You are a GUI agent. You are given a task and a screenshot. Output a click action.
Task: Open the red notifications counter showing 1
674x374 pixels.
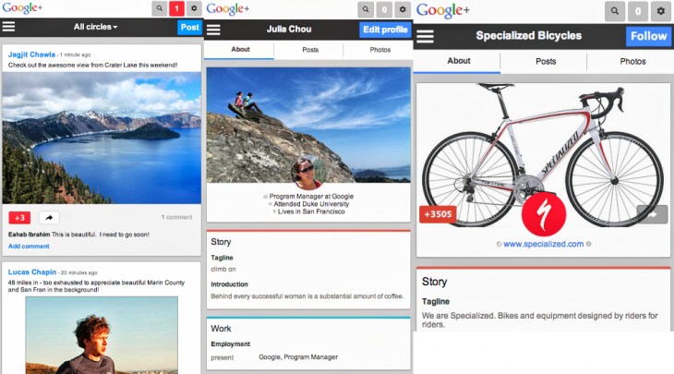point(175,8)
